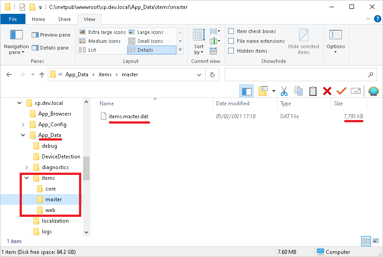Select the Extra large icons layout
Viewport: 383px width, 257px height.
[x=103, y=32]
